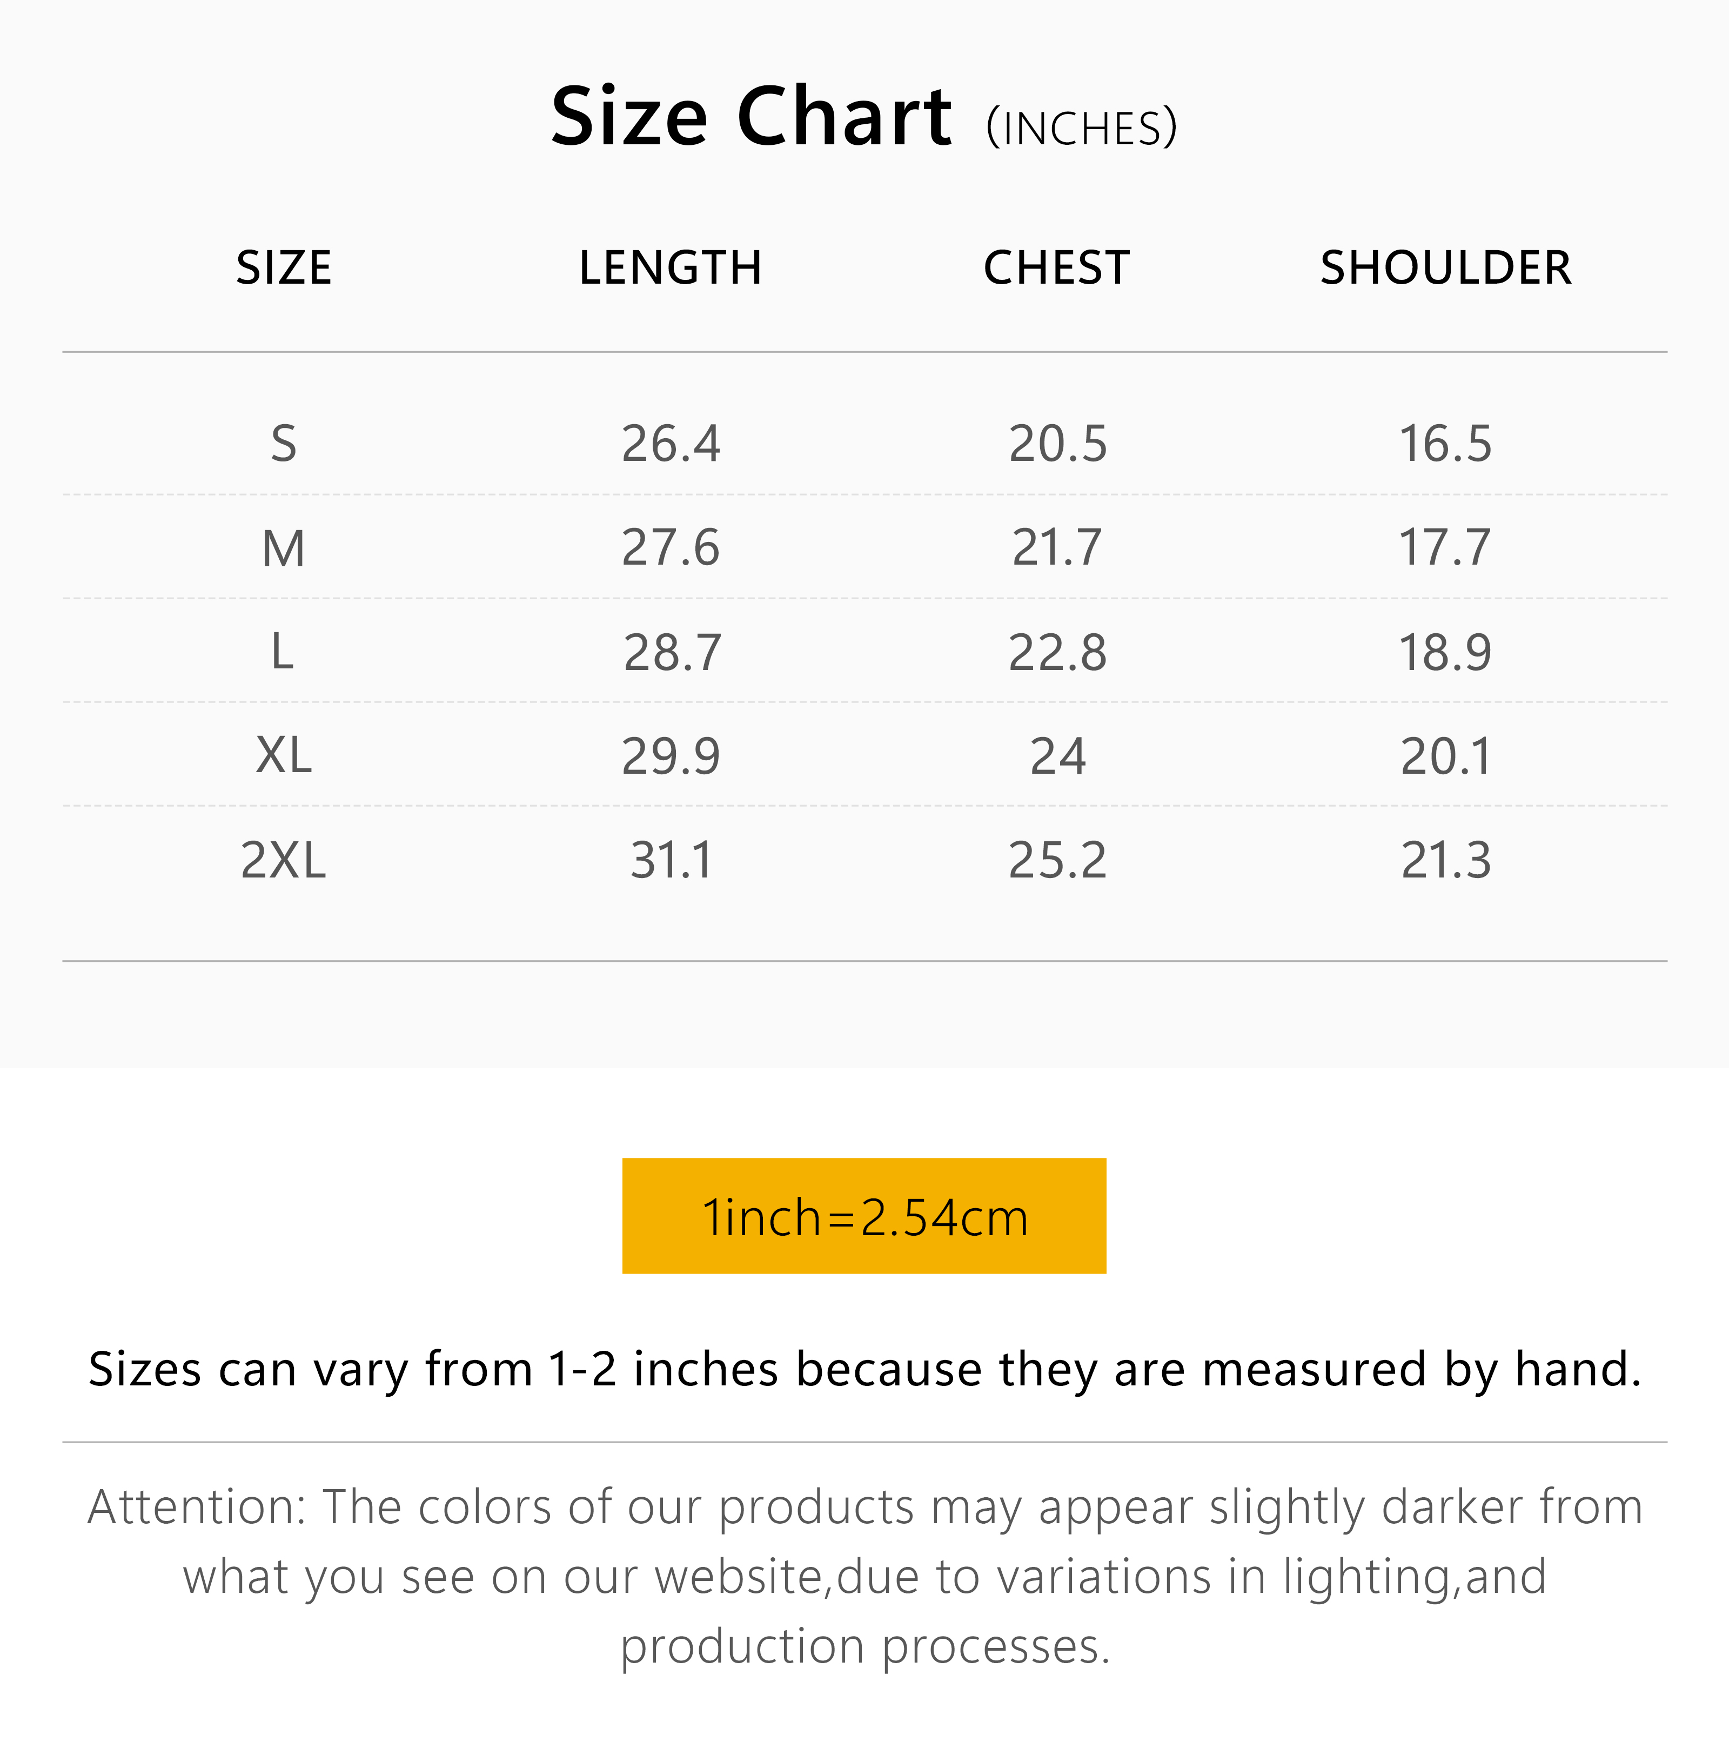This screenshot has height=1742, width=1729.
Task: Select size S row label
Action: (284, 444)
